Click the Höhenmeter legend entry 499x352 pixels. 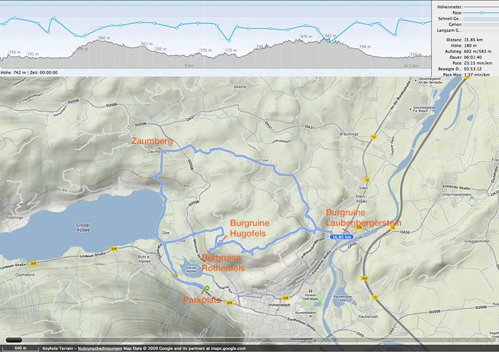pos(450,7)
